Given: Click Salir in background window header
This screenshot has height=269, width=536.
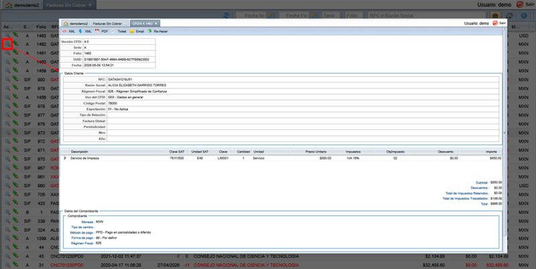Looking at the screenshot, I should (524, 5).
